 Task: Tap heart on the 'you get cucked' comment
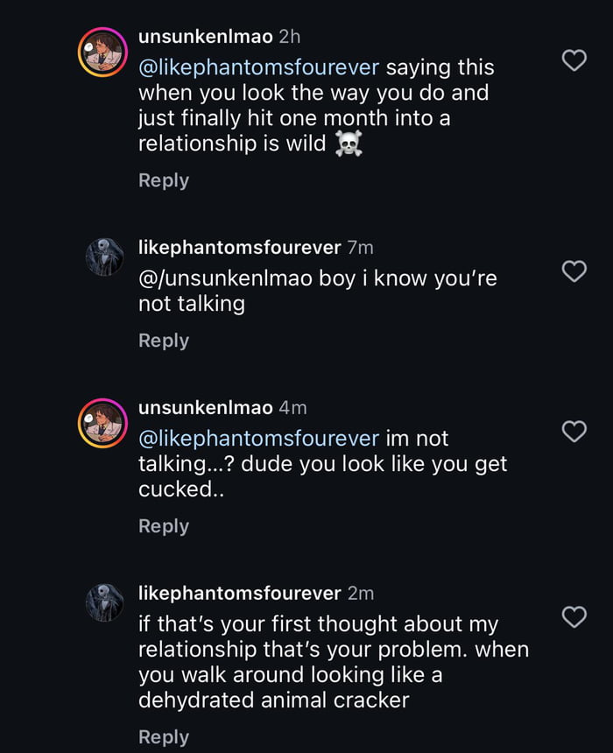click(x=573, y=431)
